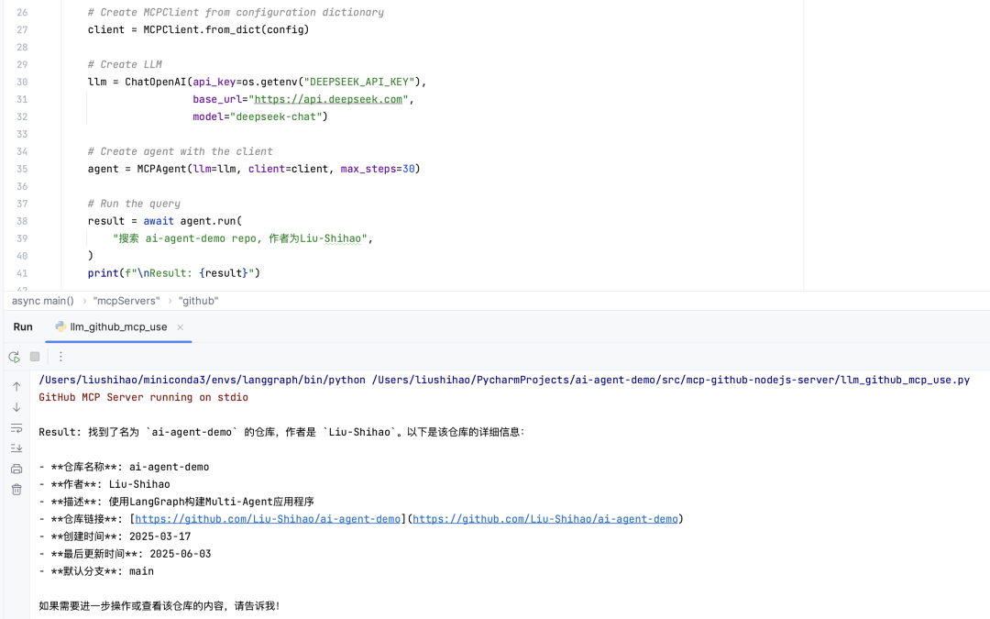
Task: Click the Down the stack trace arrow
Action: point(16,407)
